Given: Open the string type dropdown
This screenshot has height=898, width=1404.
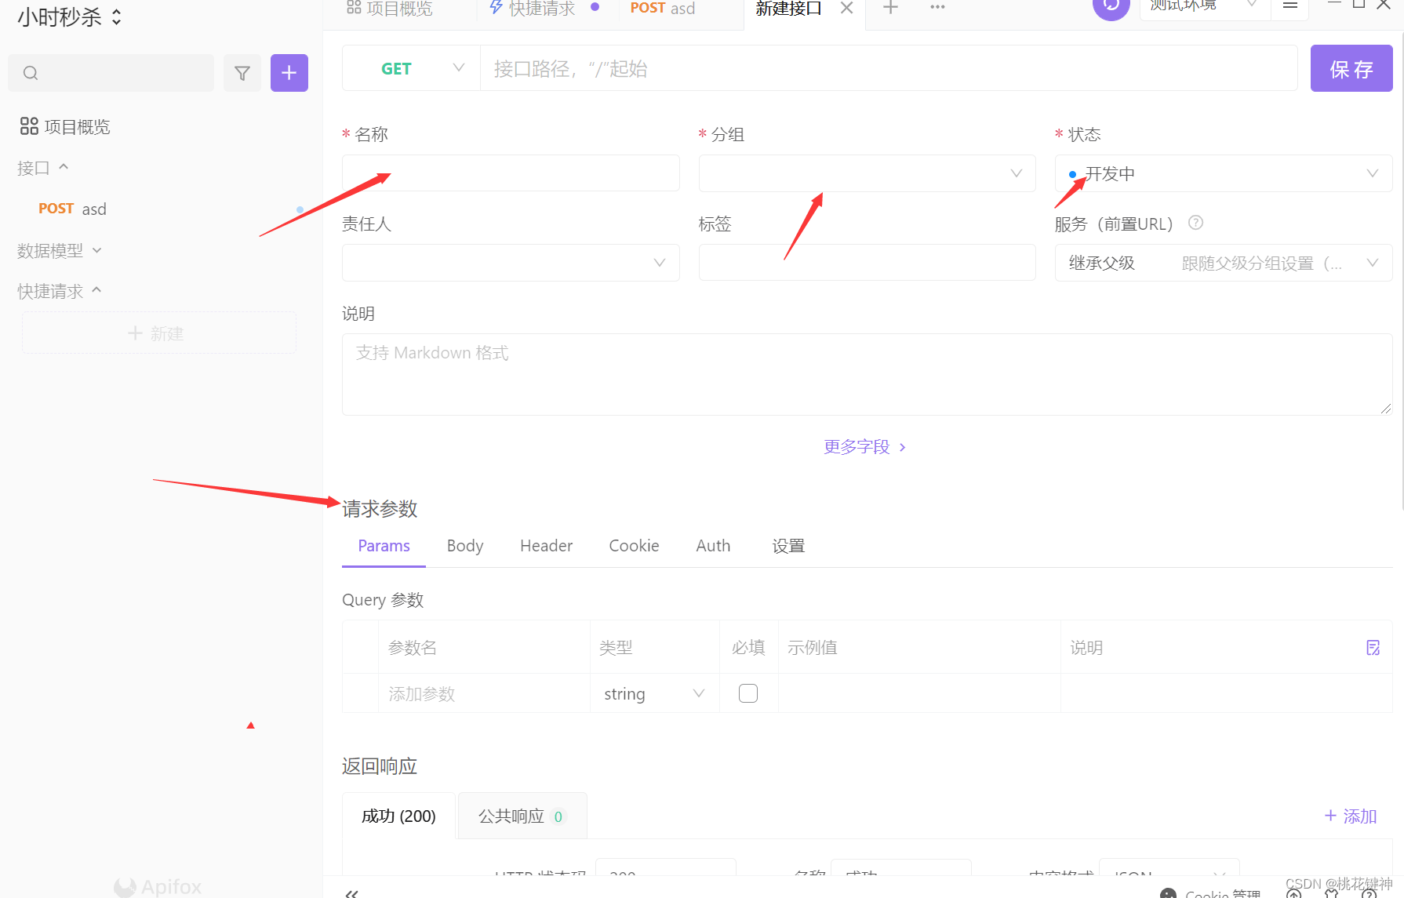Looking at the screenshot, I should [655, 694].
